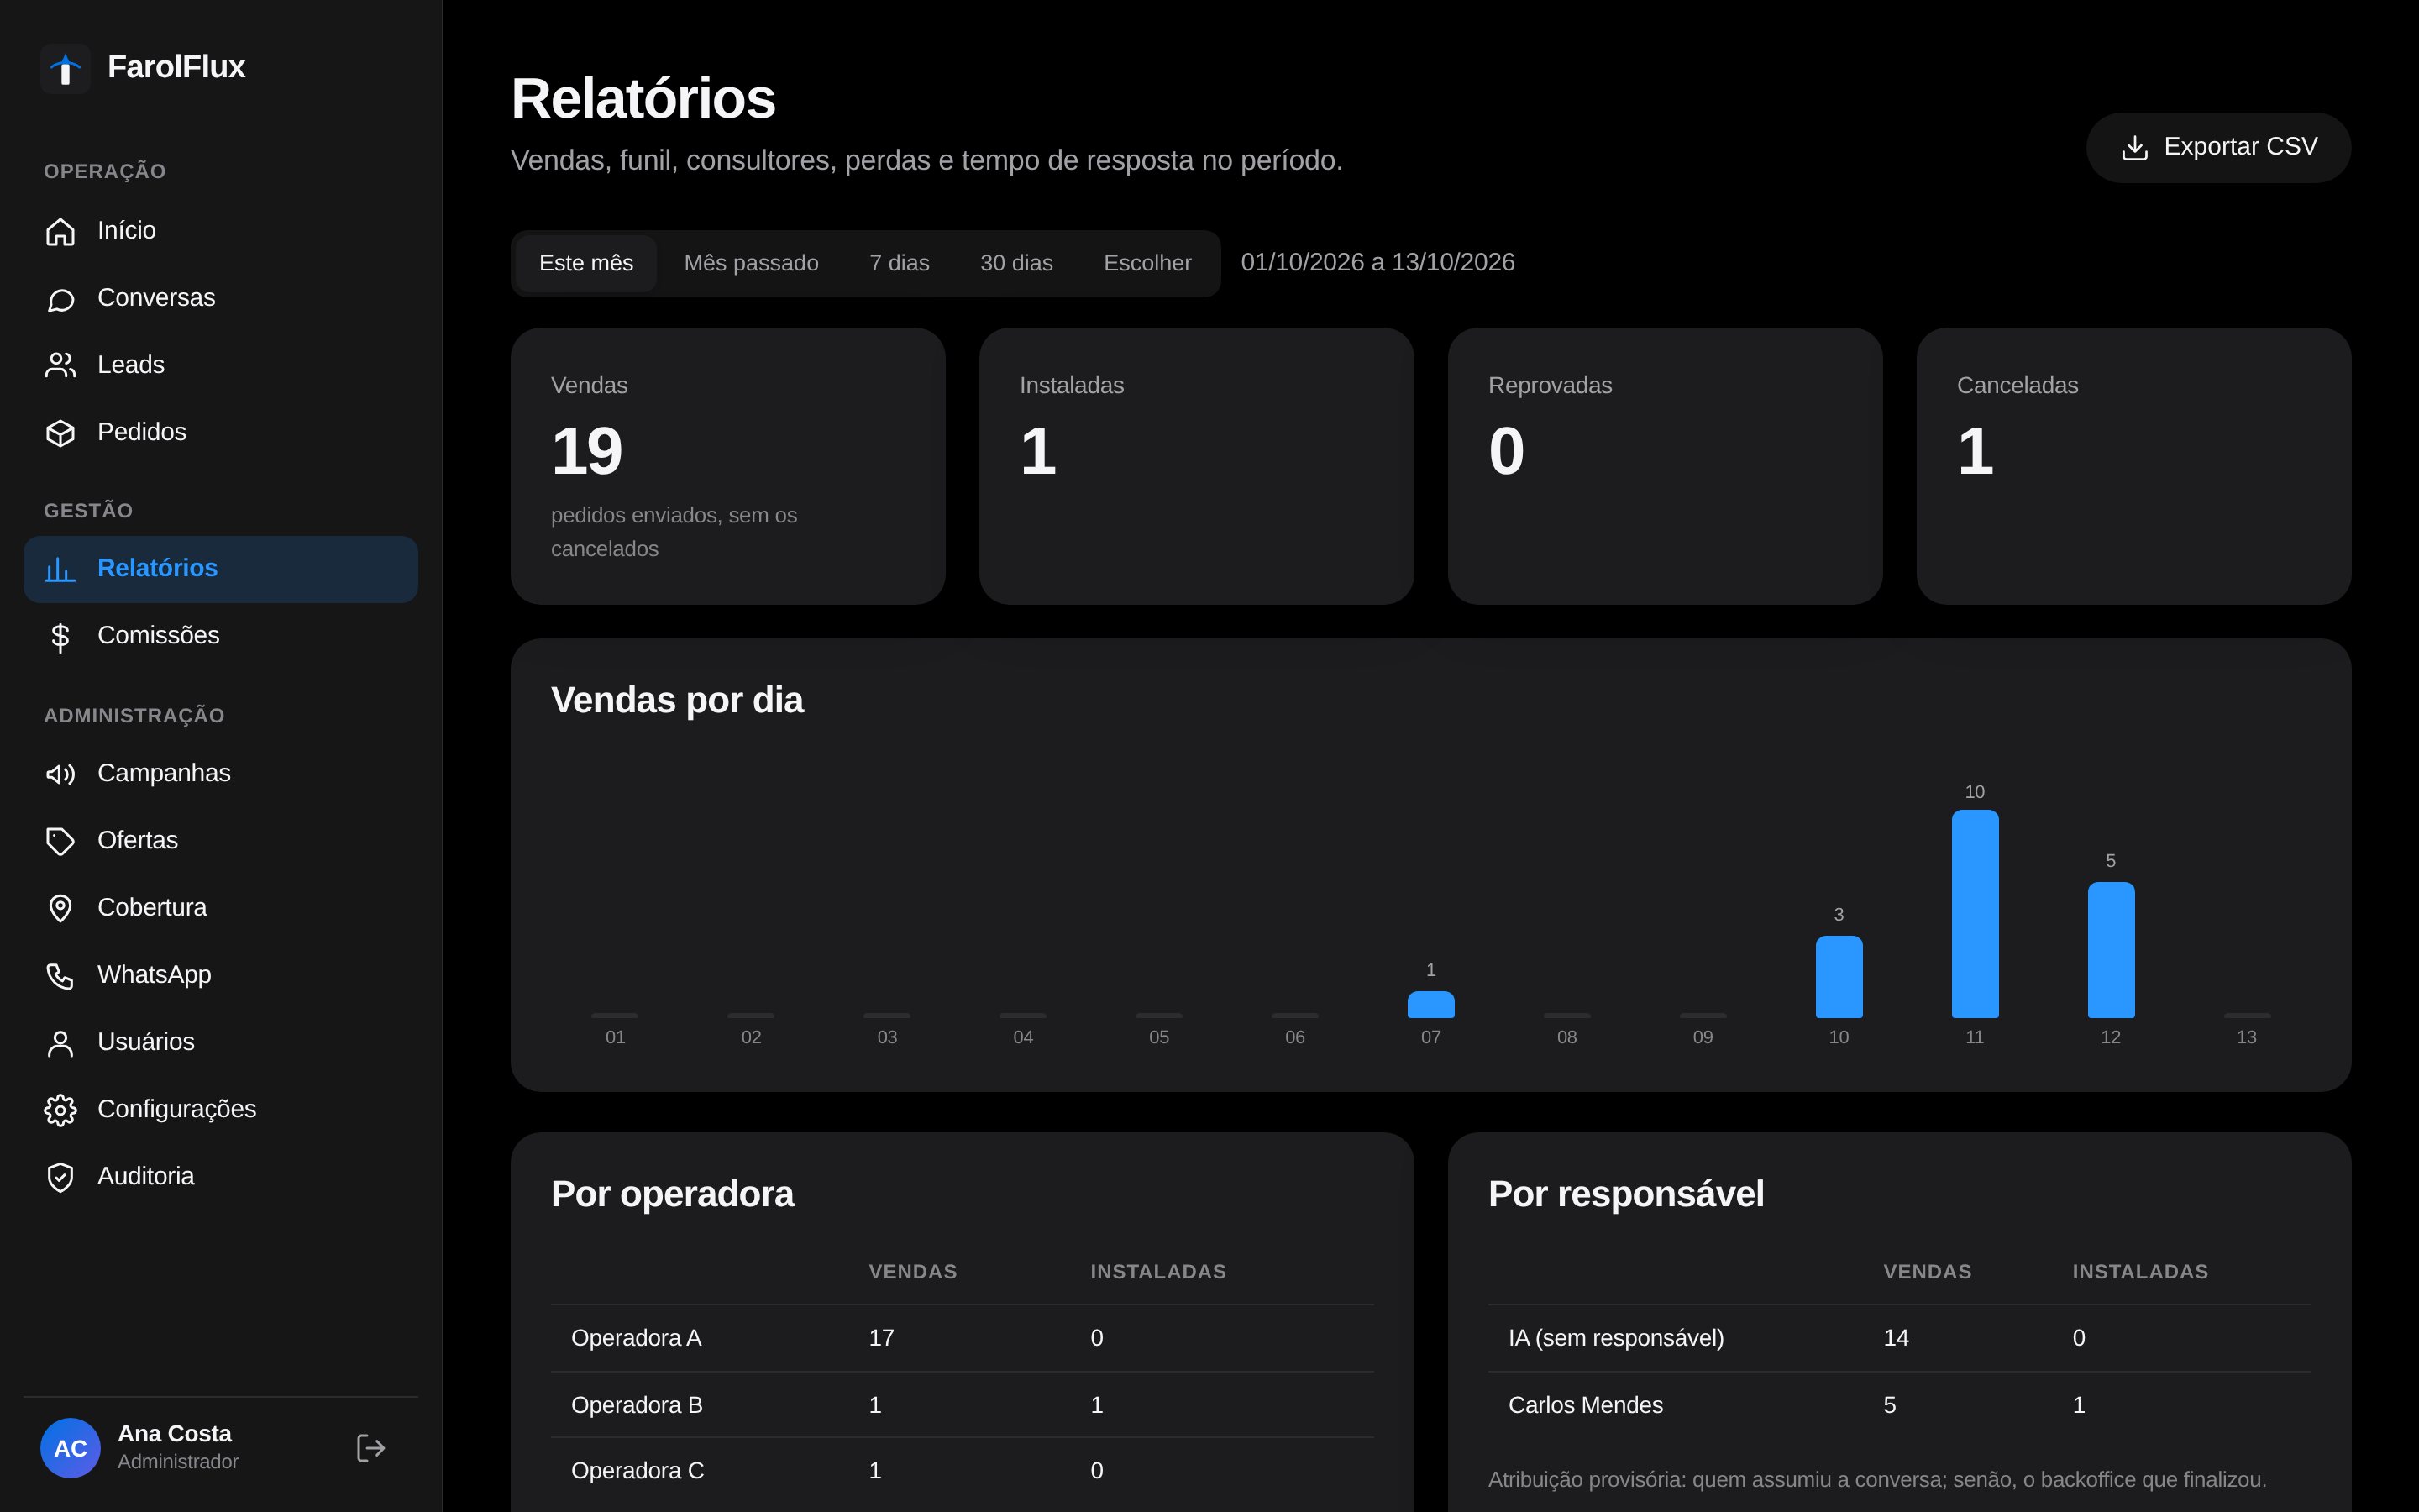Open the Auditoria shield icon

pyautogui.click(x=60, y=1177)
